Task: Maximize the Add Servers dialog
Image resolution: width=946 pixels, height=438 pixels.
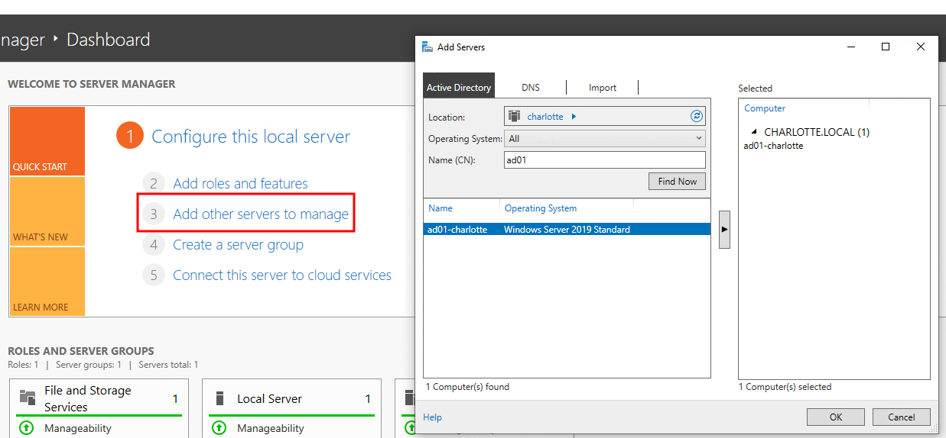Action: [x=886, y=47]
